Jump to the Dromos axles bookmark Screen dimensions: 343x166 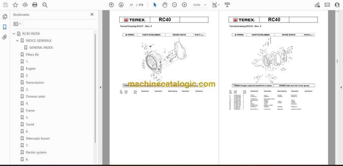(x=35, y=97)
